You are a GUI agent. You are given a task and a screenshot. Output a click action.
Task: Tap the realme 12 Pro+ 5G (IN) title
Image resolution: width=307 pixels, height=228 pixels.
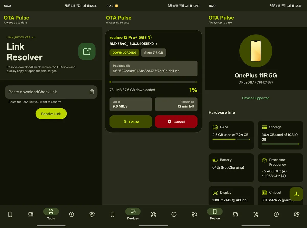click(130, 37)
